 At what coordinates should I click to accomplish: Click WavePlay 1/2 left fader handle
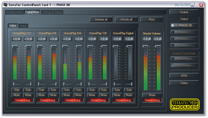point(15,46)
